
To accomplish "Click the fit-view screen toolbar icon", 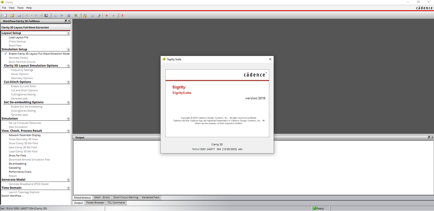I will point(46,16).
